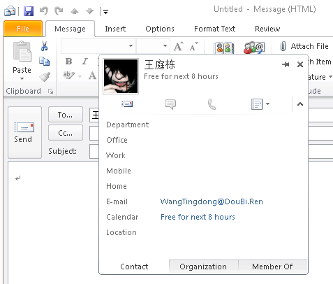
Task: Click Free for next 8 hours calendar link
Action: coord(198,217)
